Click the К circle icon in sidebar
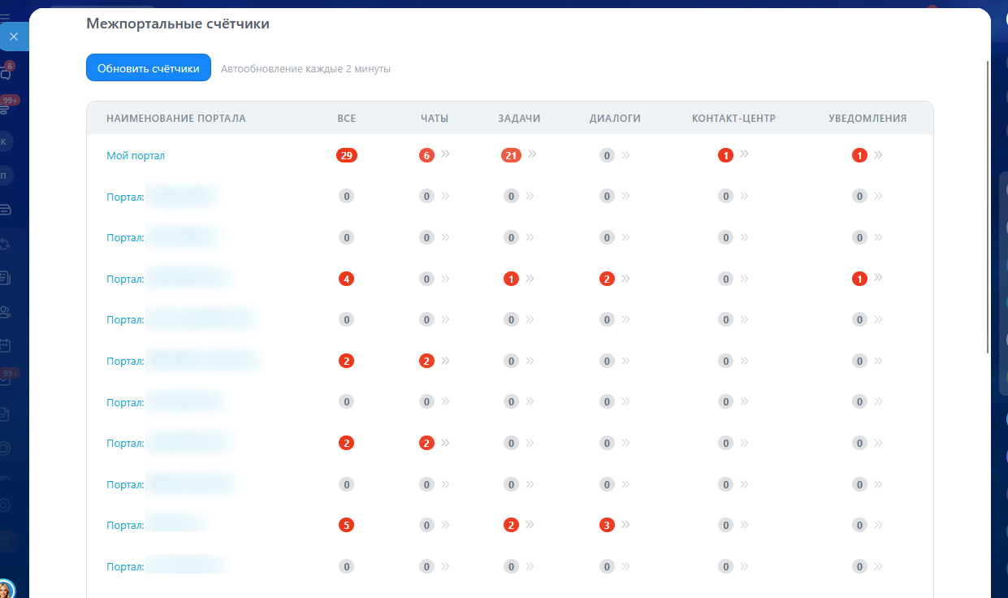Image resolution: width=1008 pixels, height=598 pixels. coord(5,141)
